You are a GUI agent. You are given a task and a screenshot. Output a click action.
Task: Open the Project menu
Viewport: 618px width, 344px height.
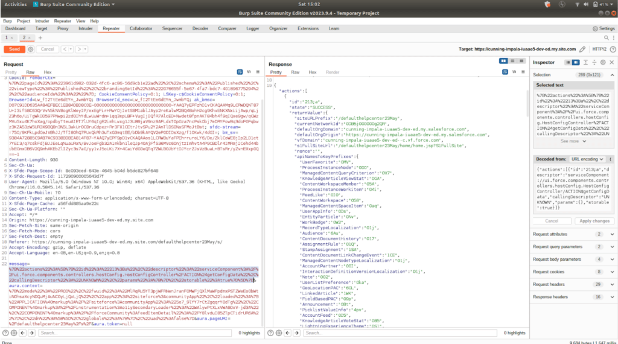click(x=24, y=21)
